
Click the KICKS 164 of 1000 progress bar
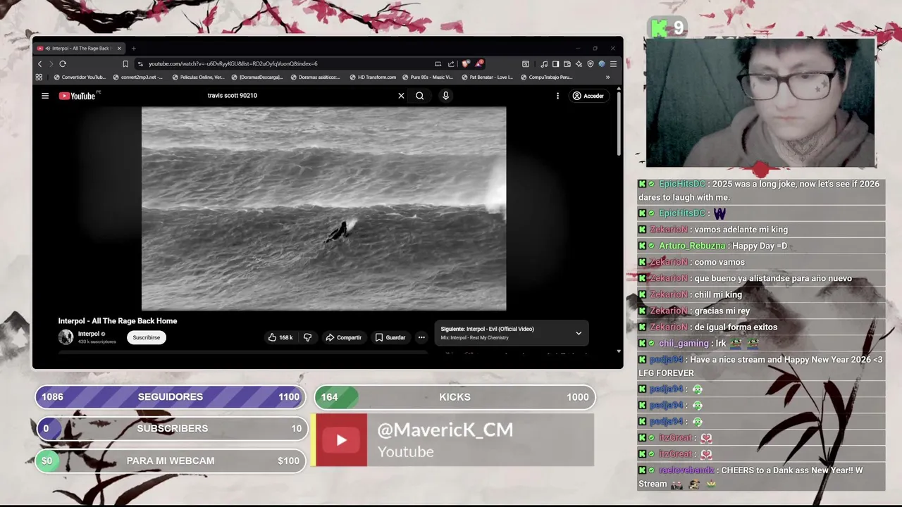coord(455,397)
